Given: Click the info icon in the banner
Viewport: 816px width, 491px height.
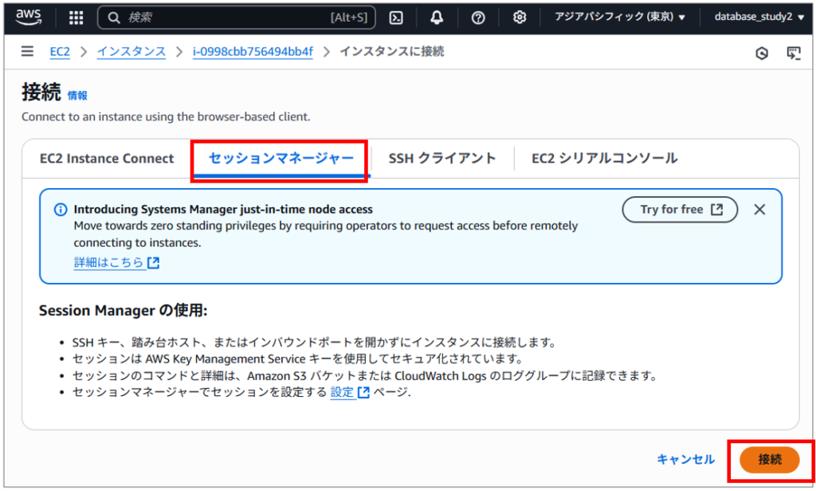Looking at the screenshot, I should pos(61,210).
